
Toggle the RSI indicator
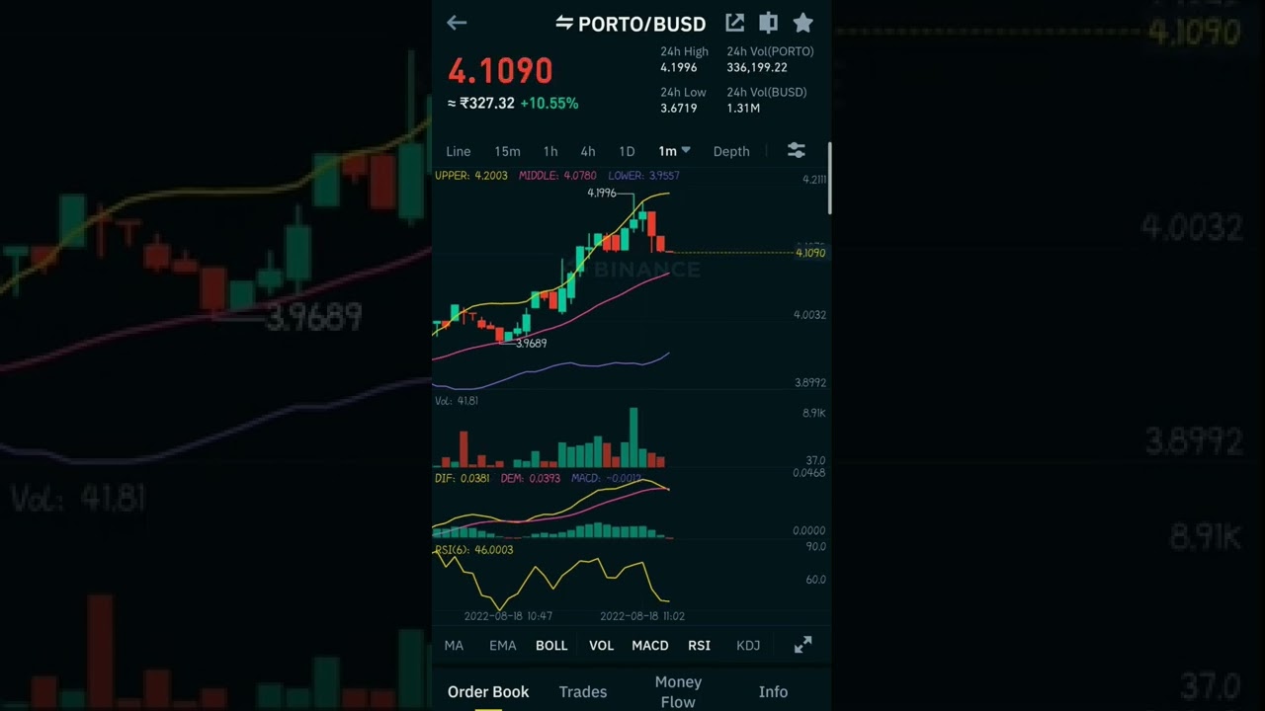pyautogui.click(x=699, y=645)
